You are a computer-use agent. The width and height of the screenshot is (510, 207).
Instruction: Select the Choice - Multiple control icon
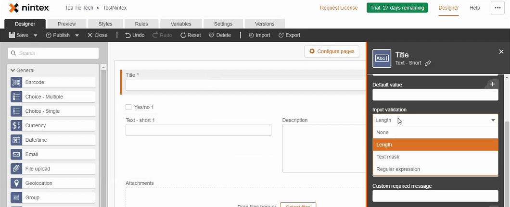[x=16, y=97]
